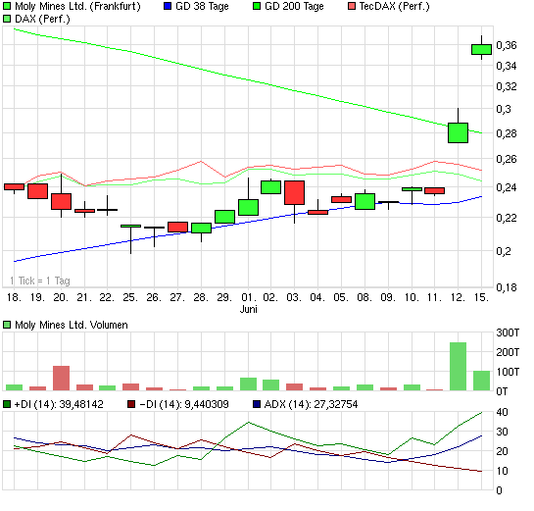The image size is (534, 511).
Task: Click the blue GD 38 Tage legend swatch
Action: click(x=168, y=6)
